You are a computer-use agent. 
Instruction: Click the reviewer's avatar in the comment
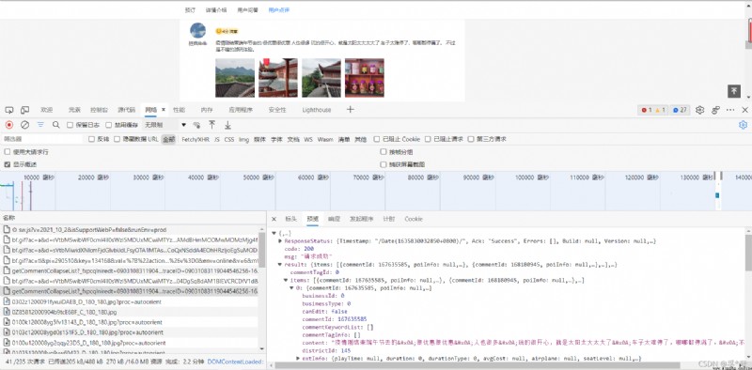[x=197, y=30]
